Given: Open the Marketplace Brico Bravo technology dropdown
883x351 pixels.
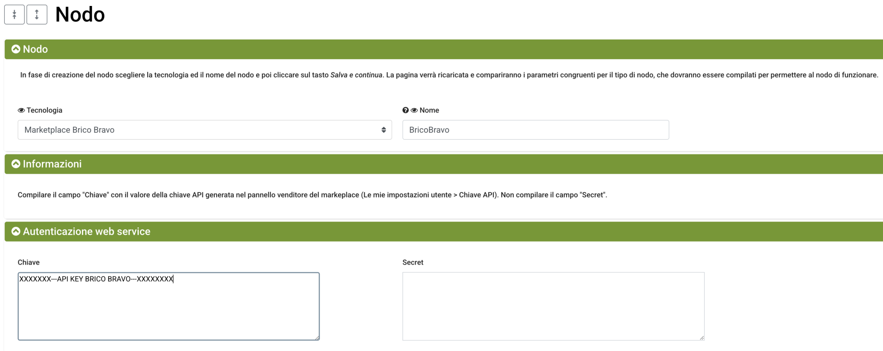Looking at the screenshot, I should click(204, 130).
